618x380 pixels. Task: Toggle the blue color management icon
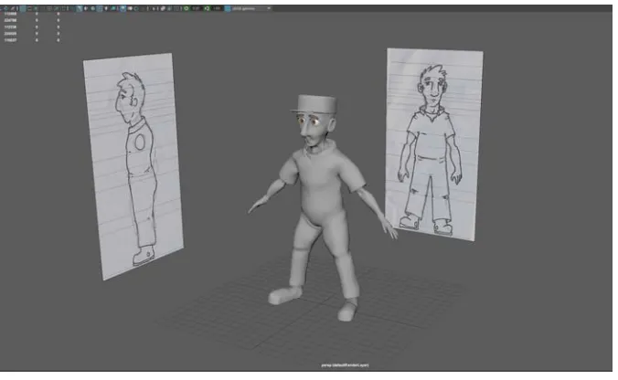click(x=228, y=8)
